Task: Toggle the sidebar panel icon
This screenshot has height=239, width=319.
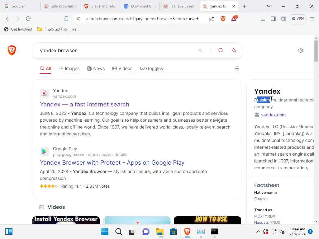Action: (x=273, y=19)
